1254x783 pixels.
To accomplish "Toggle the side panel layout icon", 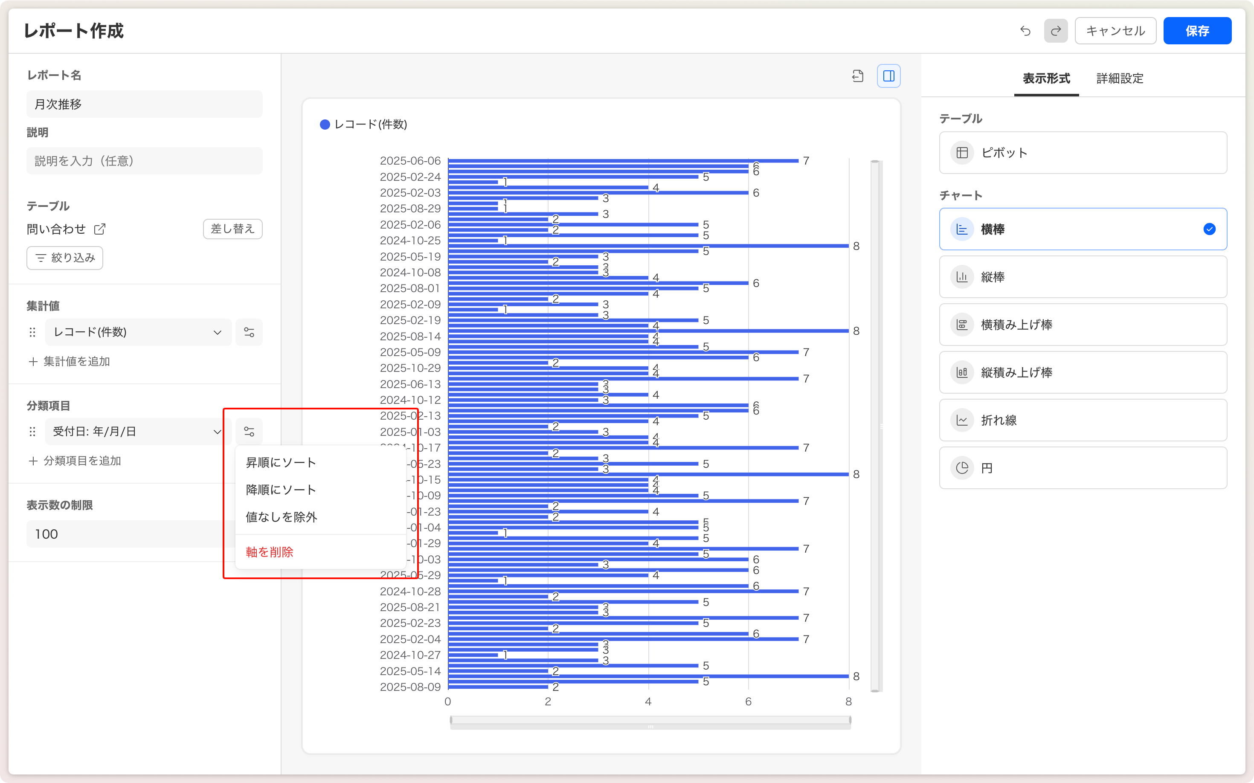I will pos(888,77).
